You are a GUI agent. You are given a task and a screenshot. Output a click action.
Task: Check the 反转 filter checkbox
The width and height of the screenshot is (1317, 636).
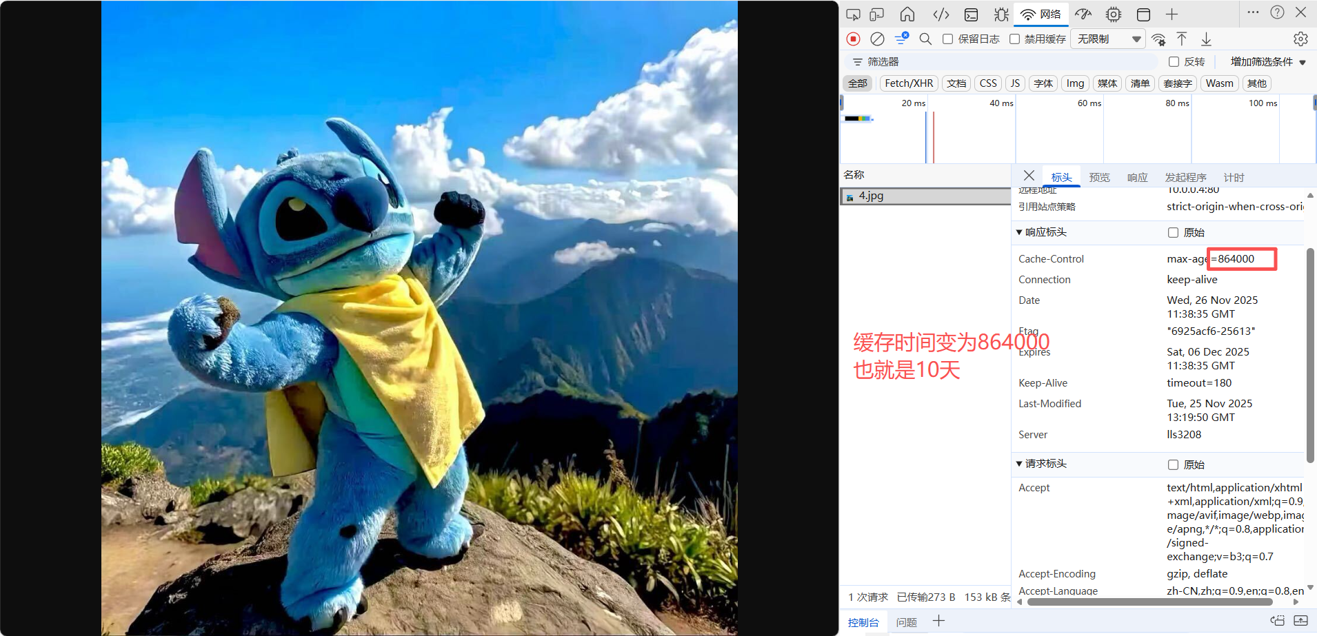1173,61
